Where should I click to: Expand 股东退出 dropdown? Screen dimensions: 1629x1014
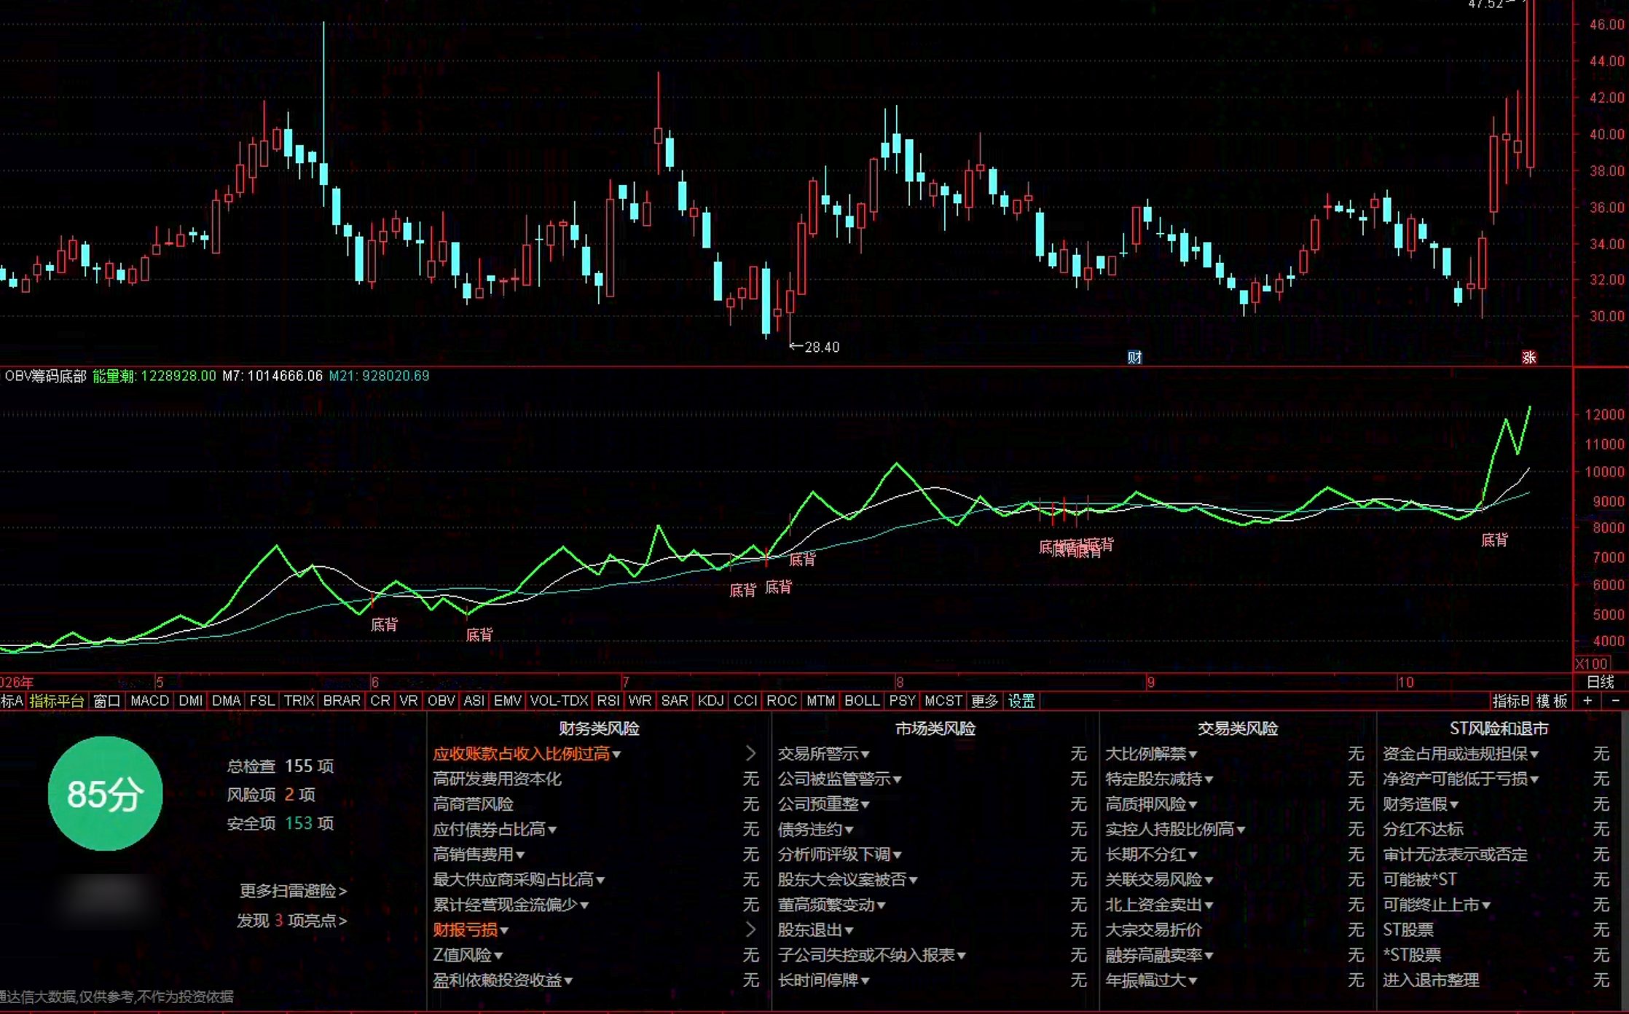click(815, 929)
